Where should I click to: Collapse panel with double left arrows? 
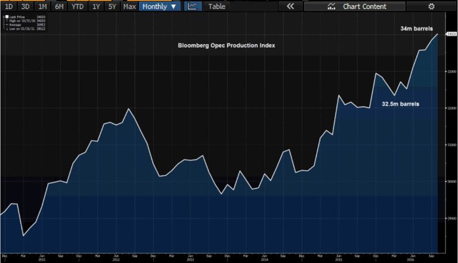coord(290,7)
